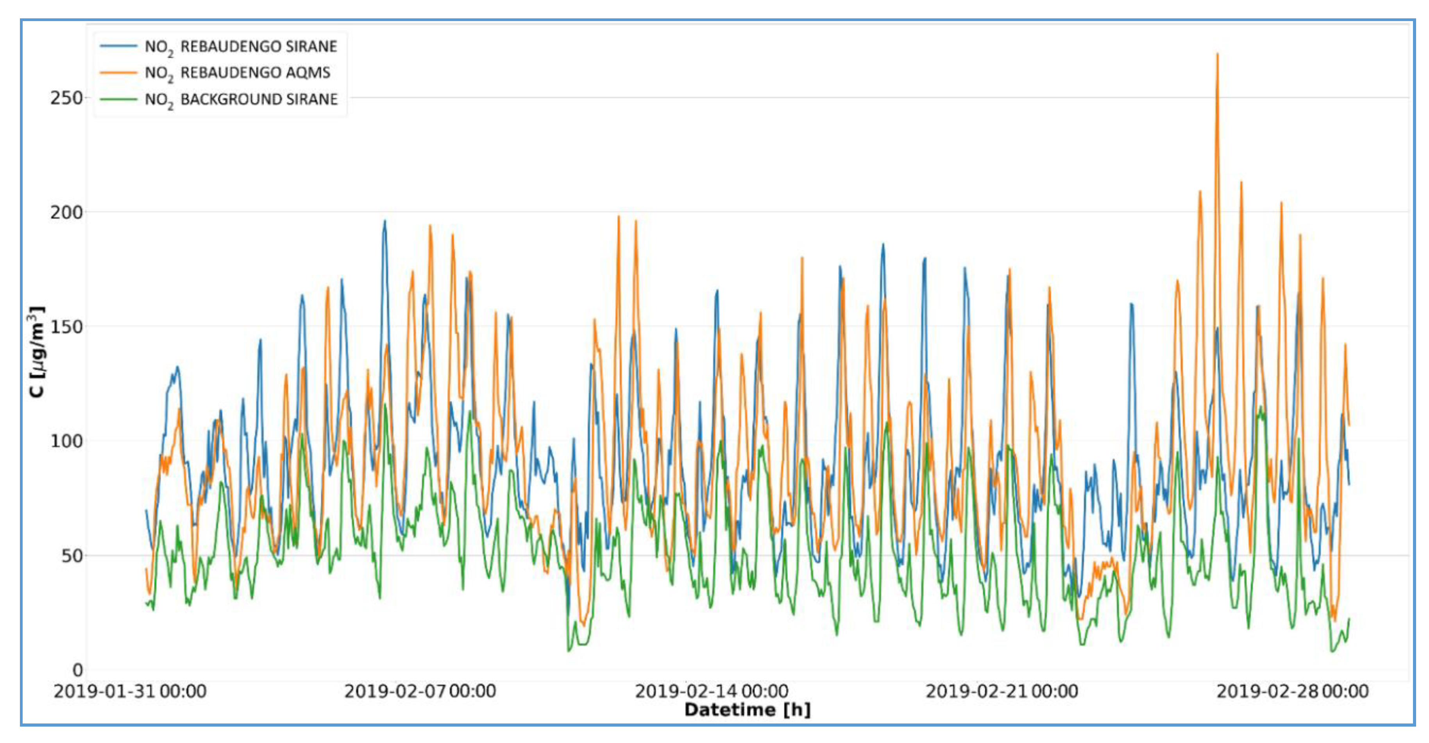Click the 0 y-axis tick label
This screenshot has width=1429, height=743.
tap(78, 670)
